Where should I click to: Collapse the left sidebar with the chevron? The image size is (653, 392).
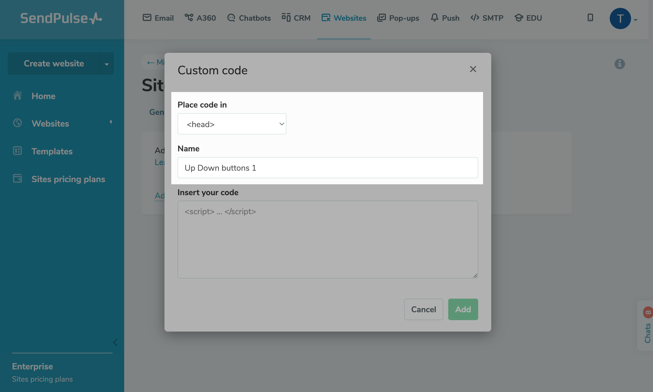(115, 342)
